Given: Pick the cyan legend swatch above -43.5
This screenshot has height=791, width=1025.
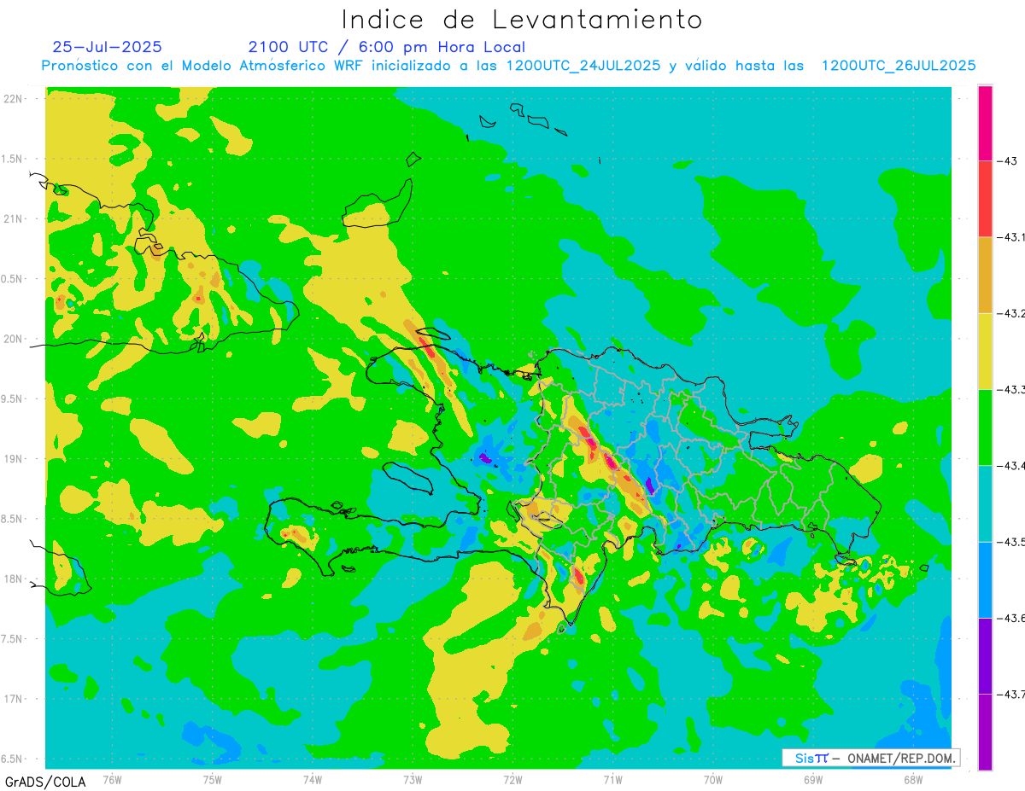Looking at the screenshot, I should coord(985,503).
